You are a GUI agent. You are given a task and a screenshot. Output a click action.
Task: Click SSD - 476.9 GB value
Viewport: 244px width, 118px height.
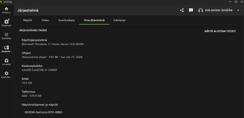(32, 96)
